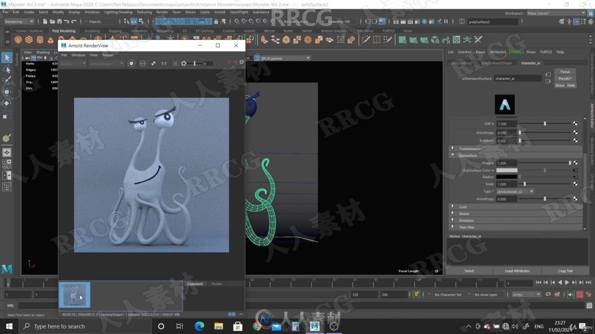Click the Focus button in Attribute Editor
595x334 pixels.
tap(565, 71)
